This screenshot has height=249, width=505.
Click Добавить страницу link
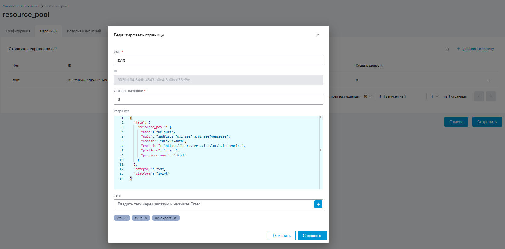pos(475,49)
